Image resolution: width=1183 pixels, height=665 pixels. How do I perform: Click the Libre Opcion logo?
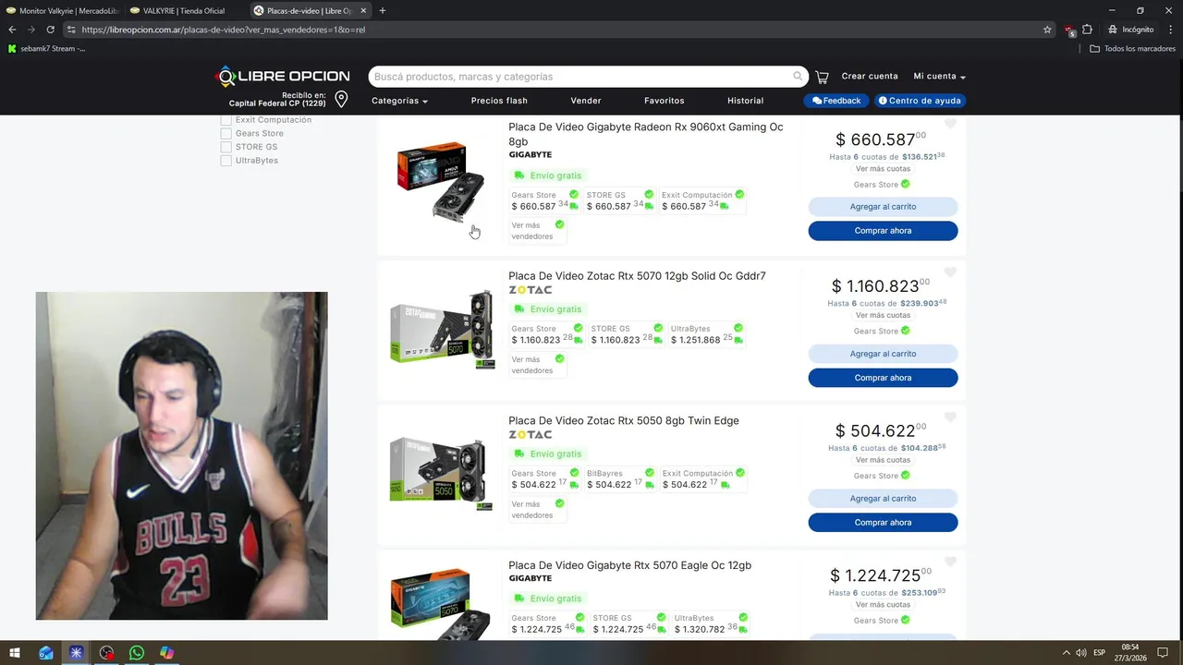[283, 77]
